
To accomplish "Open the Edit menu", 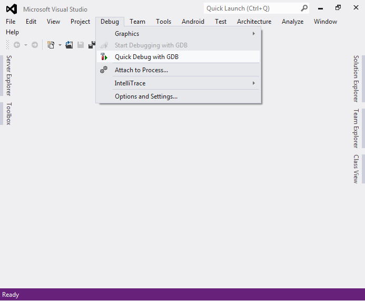I will tap(31, 22).
